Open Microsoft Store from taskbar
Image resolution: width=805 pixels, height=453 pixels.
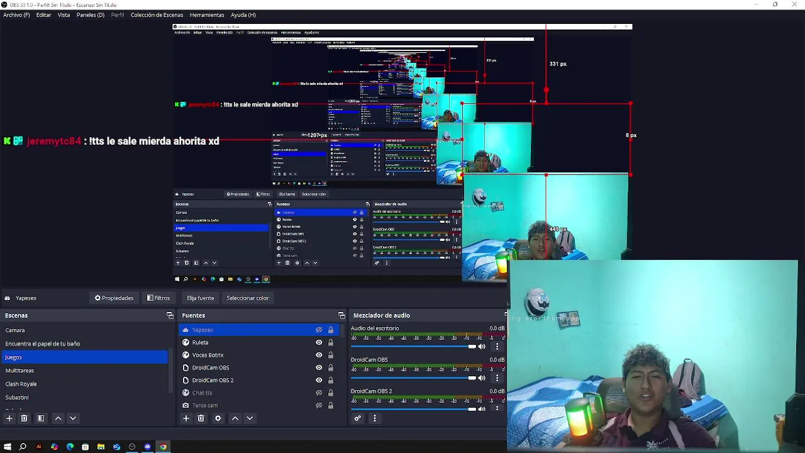coord(85,447)
